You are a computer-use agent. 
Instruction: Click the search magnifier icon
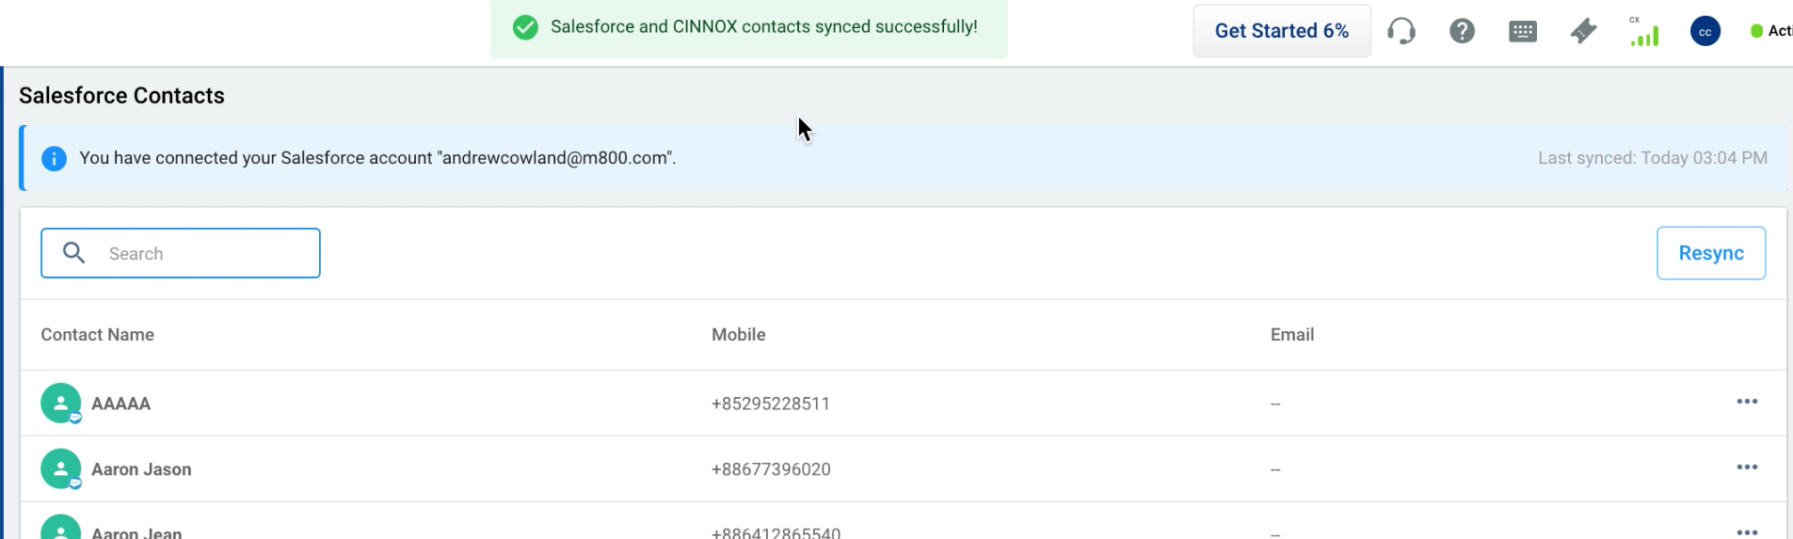pyautogui.click(x=73, y=253)
